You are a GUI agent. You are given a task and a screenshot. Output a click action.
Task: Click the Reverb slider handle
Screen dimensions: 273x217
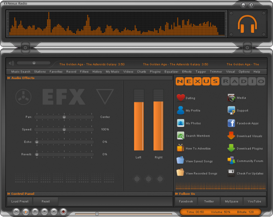(x=37, y=154)
